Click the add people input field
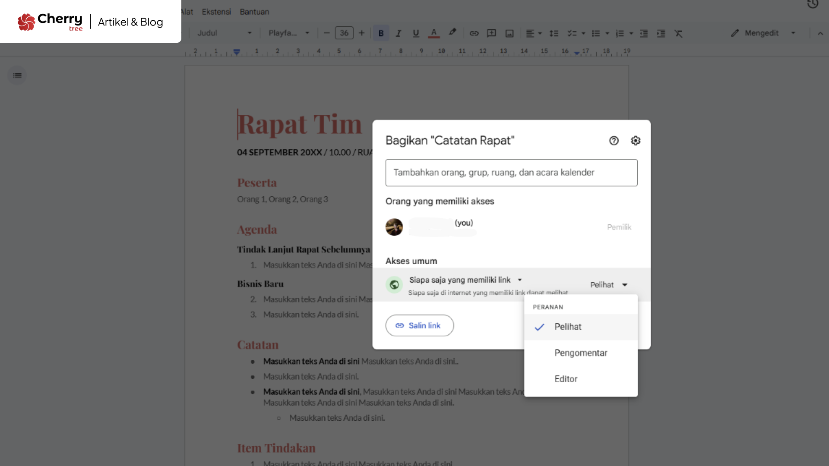This screenshot has height=466, width=829. point(511,173)
